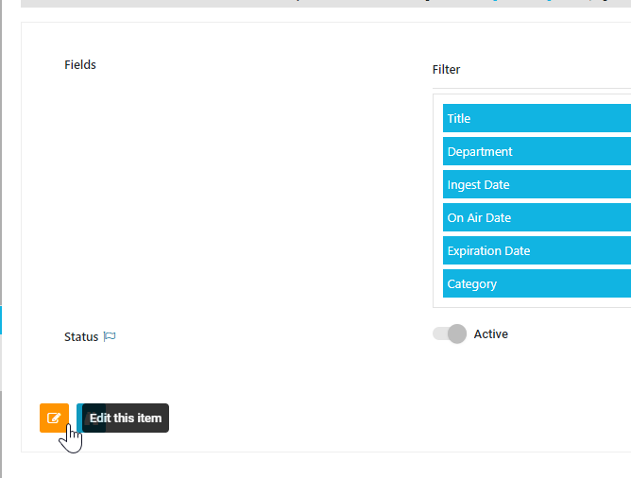
Task: Click the Filter heading above the list
Action: (446, 69)
